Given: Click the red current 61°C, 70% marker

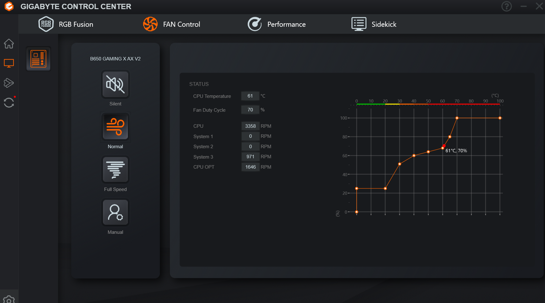Looking at the screenshot, I should [x=444, y=146].
